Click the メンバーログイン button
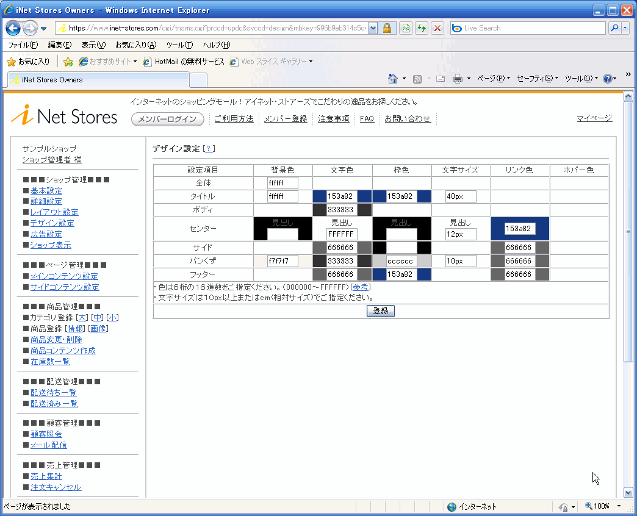 point(167,119)
